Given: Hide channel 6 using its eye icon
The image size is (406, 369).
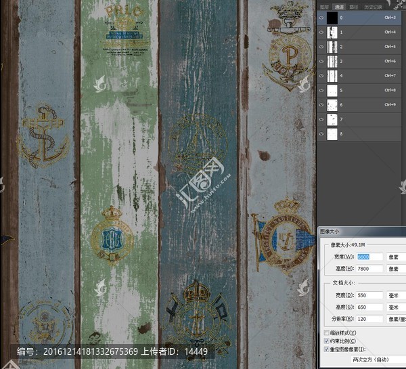Looking at the screenshot, I should pos(321,105).
